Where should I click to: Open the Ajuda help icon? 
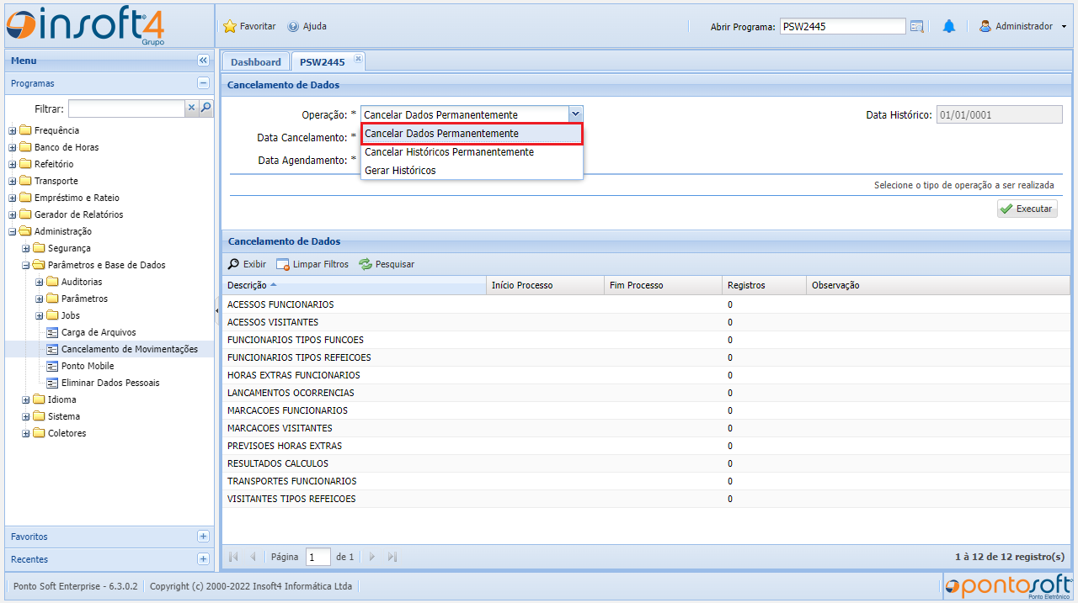pos(293,27)
